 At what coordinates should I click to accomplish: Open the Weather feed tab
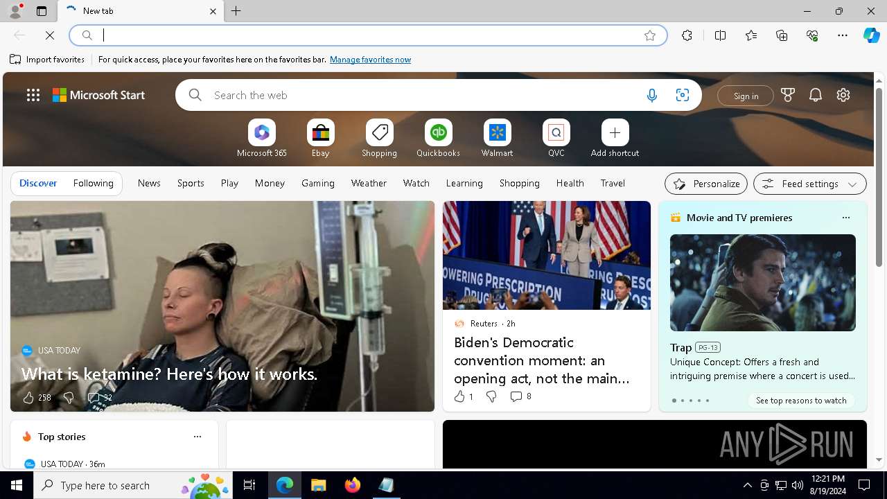[x=369, y=184]
